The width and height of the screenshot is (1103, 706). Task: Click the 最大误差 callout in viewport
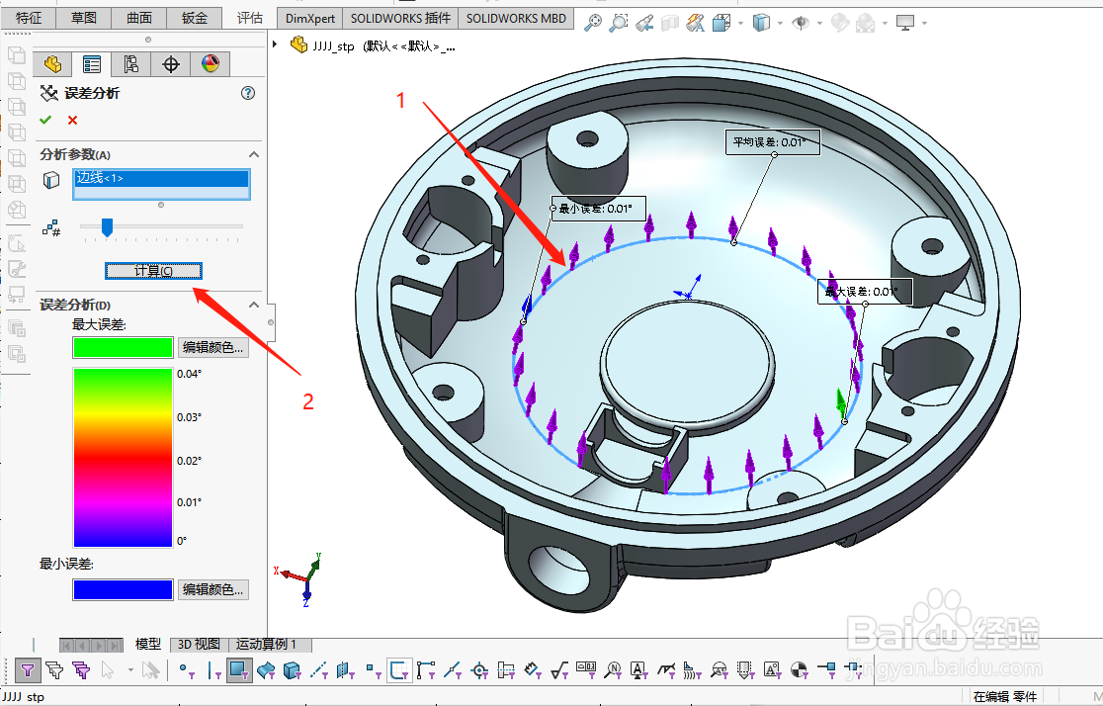[x=865, y=292]
